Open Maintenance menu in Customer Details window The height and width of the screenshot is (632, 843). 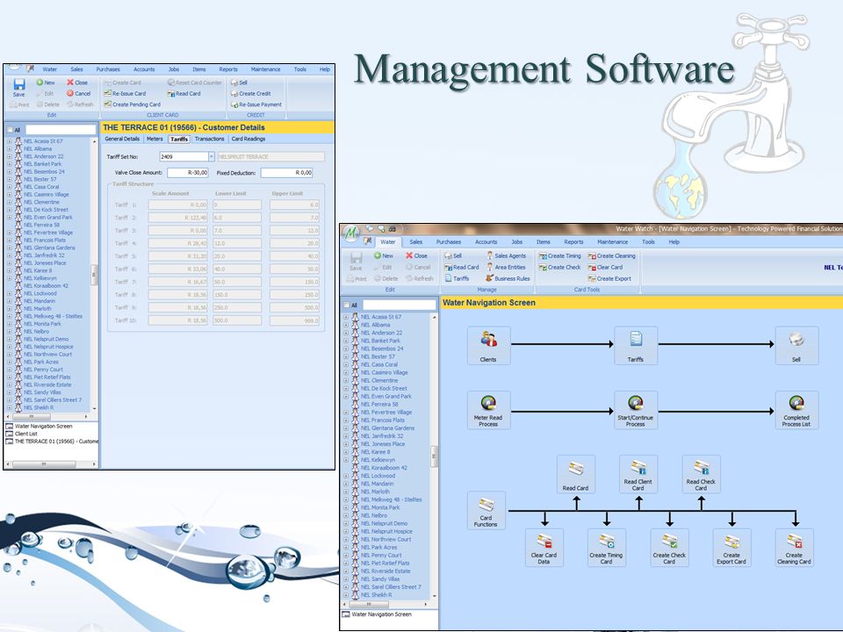265,69
